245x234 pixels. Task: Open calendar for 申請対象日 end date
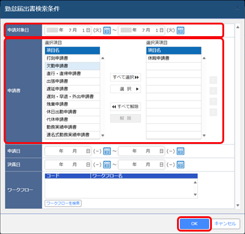click(x=180, y=31)
